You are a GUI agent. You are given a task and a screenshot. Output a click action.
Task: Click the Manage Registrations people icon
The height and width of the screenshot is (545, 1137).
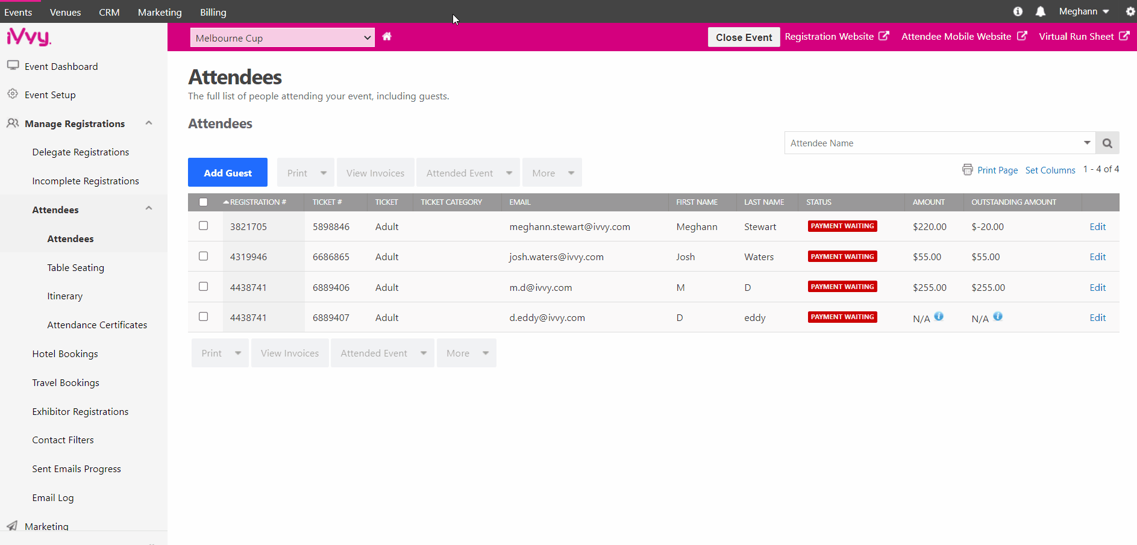pyautogui.click(x=13, y=123)
